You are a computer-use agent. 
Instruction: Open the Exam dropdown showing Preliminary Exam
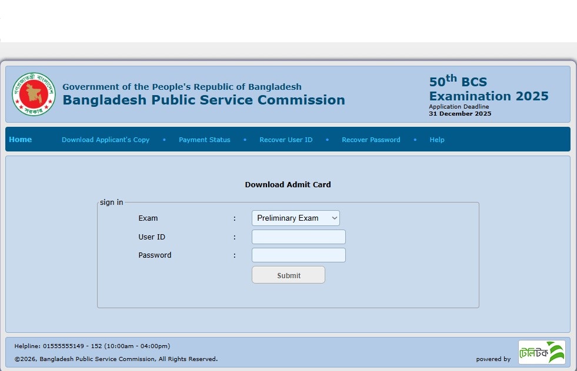[295, 218]
